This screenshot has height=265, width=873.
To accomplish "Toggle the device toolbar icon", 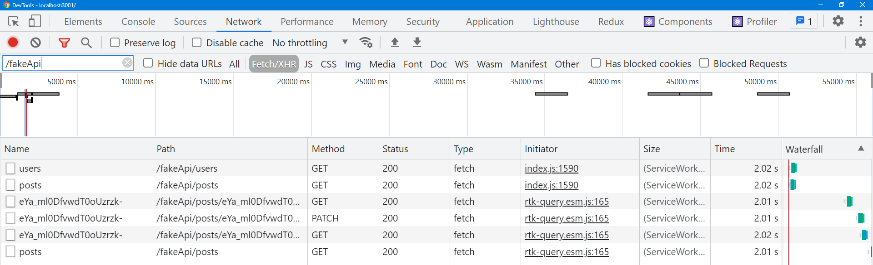I will point(35,21).
